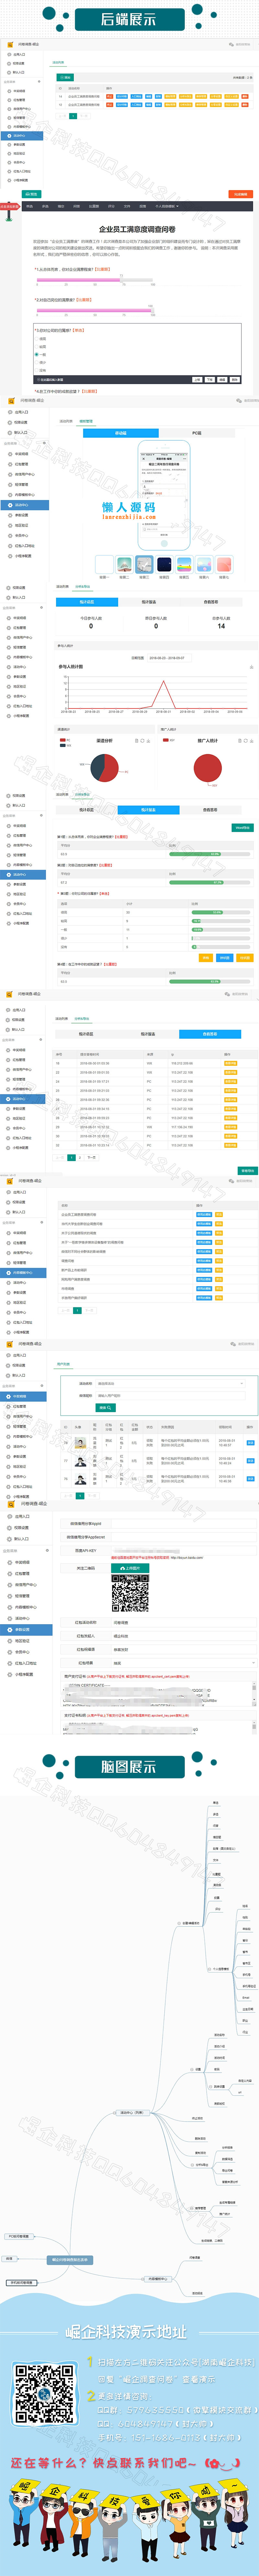
Task: Switch to the 移动端 preview tab
Action: (x=121, y=433)
